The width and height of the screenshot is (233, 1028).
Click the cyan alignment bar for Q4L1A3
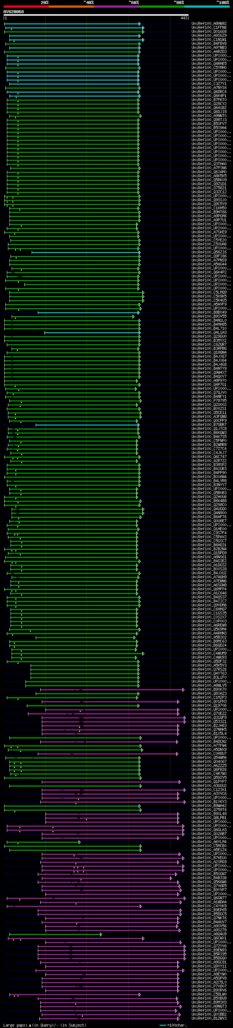coord(92,333)
